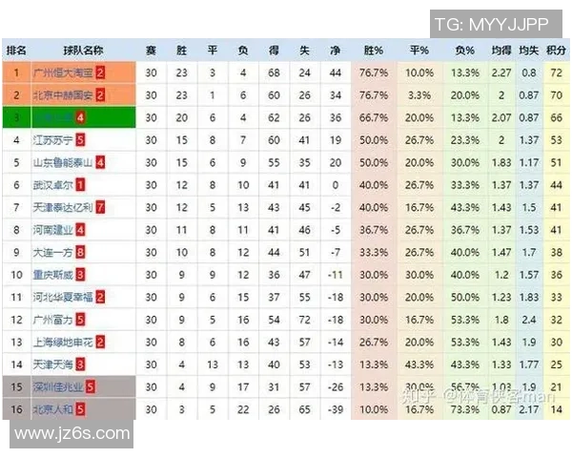This screenshot has width=572, height=458.
Task: Click the 排名 column header
Action: 16,51
